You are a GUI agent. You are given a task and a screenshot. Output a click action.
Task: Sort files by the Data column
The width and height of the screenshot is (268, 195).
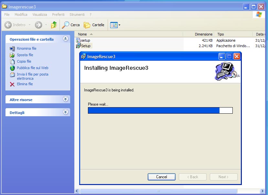(259, 34)
